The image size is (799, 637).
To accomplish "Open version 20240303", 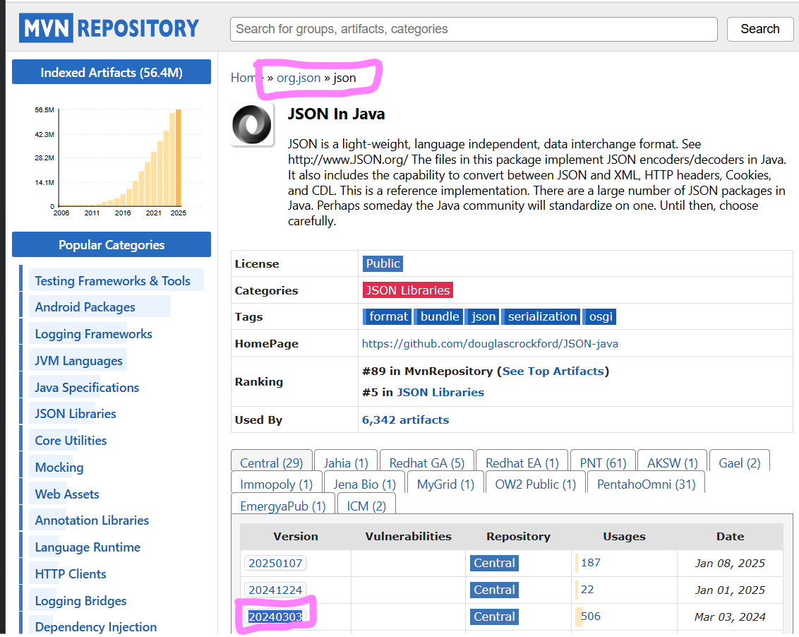I will [x=275, y=617].
